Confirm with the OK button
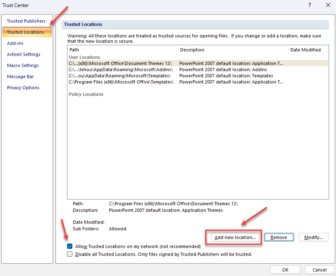Image resolution: width=336 pixels, height=276 pixels. tap(285, 270)
